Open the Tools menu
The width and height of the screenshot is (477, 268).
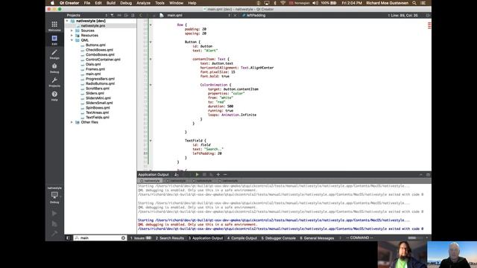(x=159, y=3)
